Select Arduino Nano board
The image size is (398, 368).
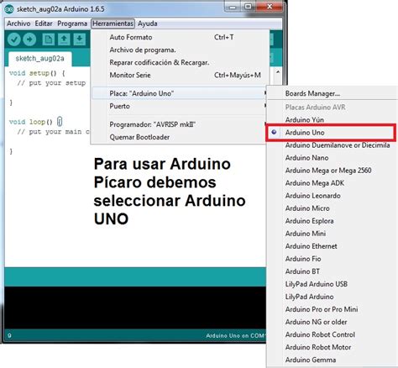click(332, 158)
